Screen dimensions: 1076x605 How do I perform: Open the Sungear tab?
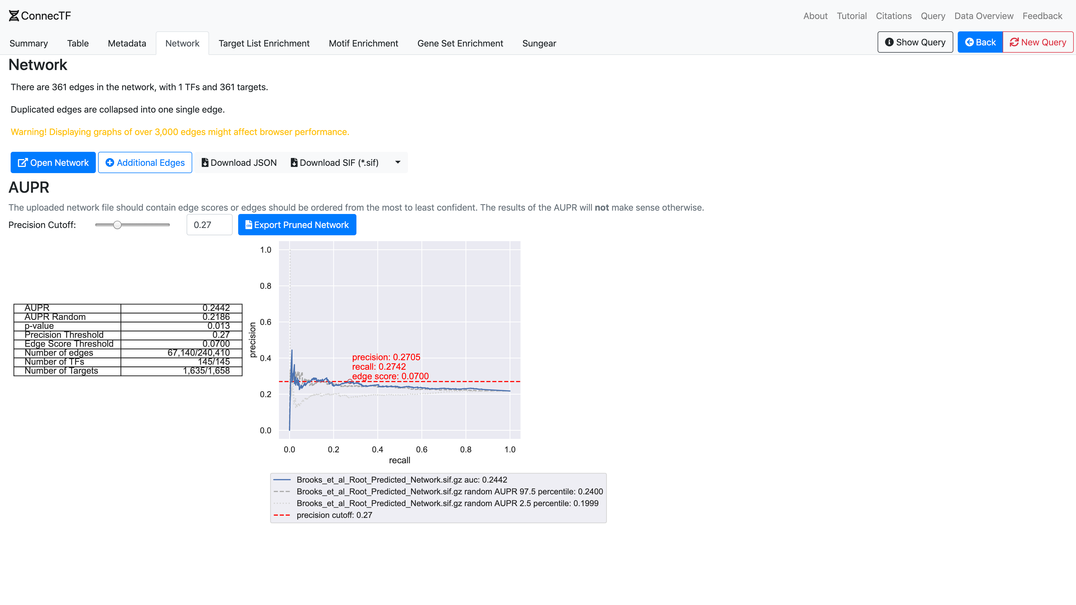[x=539, y=43]
